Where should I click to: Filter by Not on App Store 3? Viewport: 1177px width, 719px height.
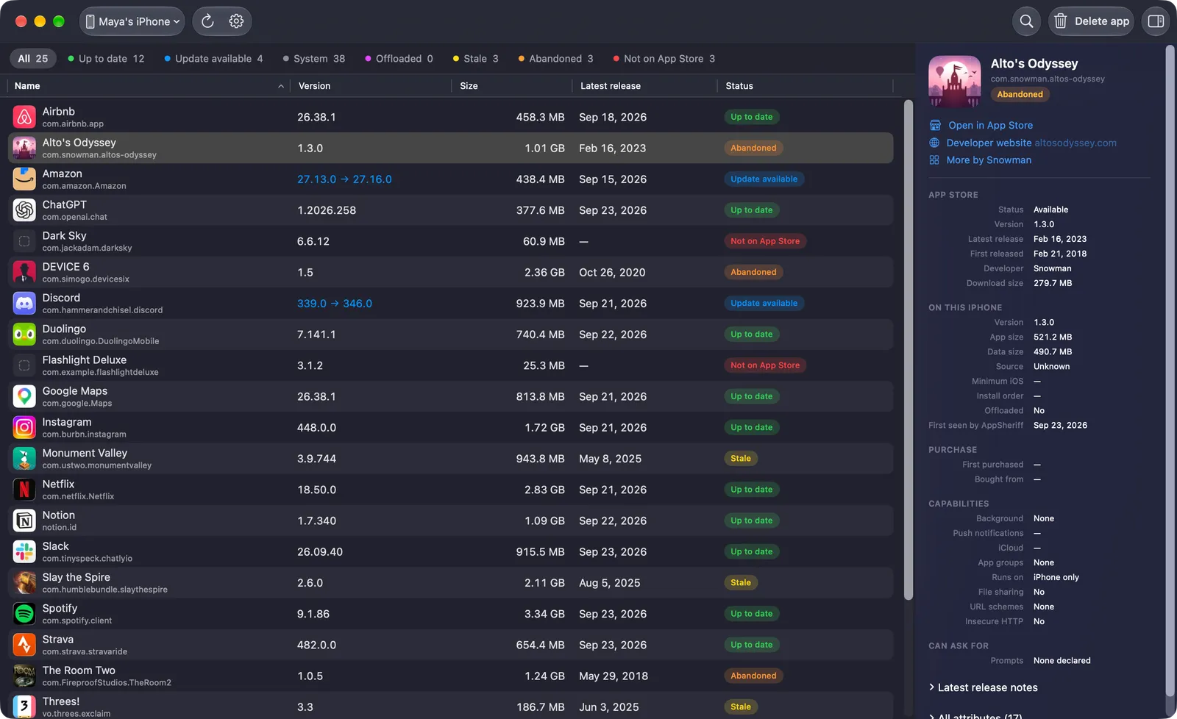[x=664, y=59]
